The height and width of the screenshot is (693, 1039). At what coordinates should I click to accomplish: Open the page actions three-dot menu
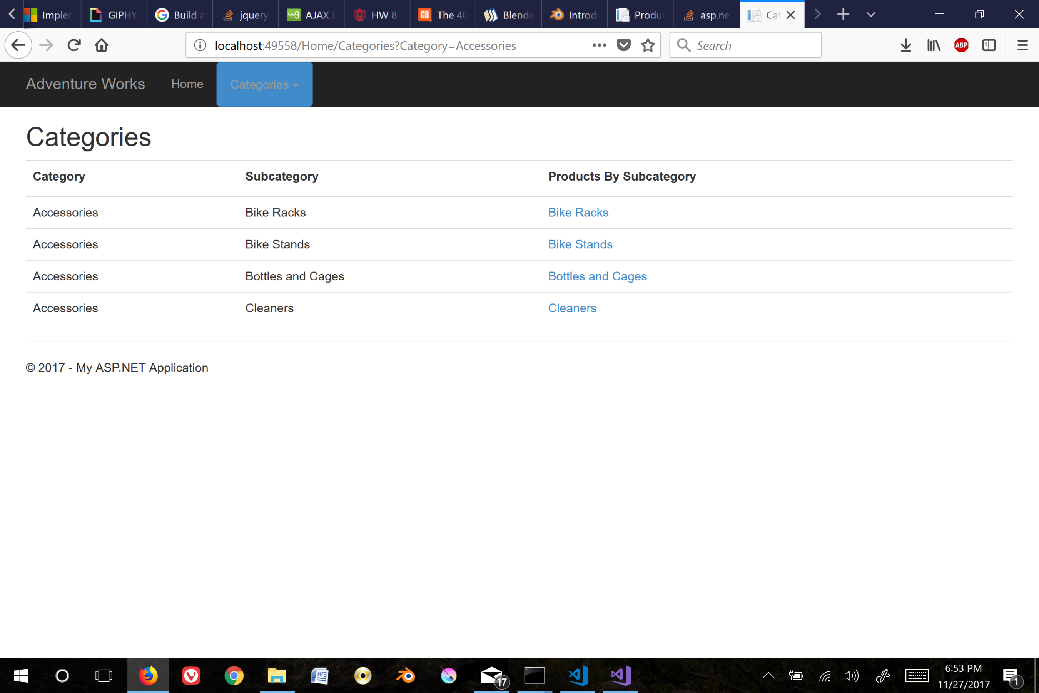tap(599, 45)
